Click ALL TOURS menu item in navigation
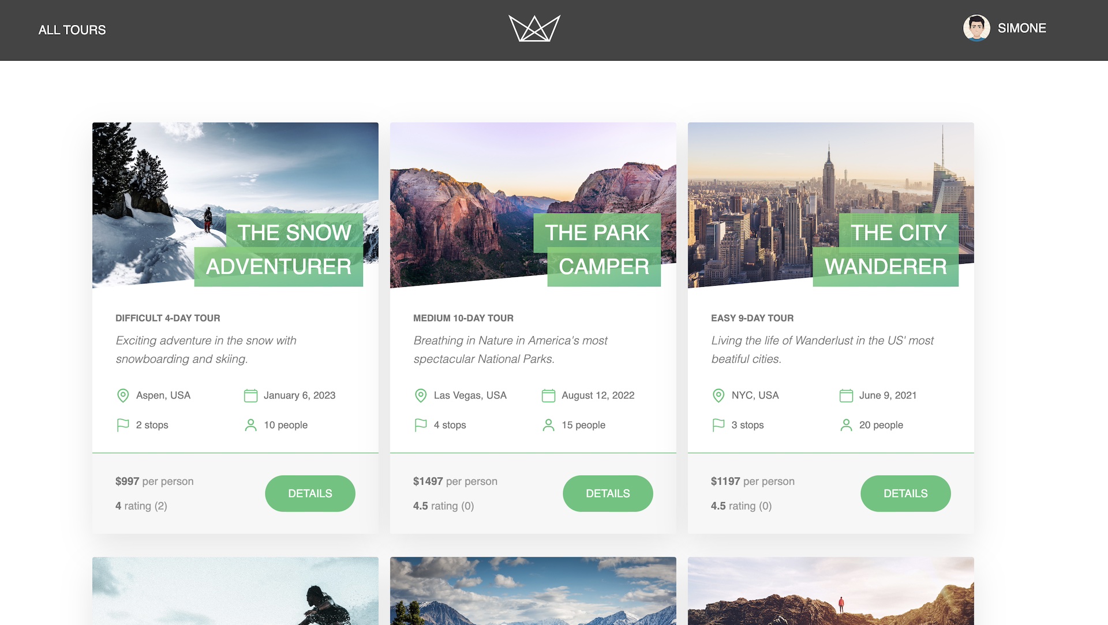Viewport: 1108px width, 625px height. 72,29
